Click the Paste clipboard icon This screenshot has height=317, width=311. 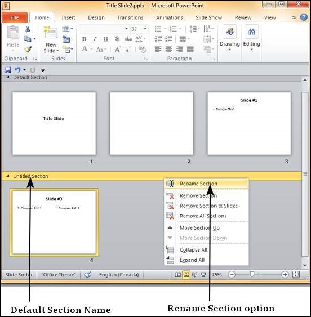pyautogui.click(x=13, y=33)
